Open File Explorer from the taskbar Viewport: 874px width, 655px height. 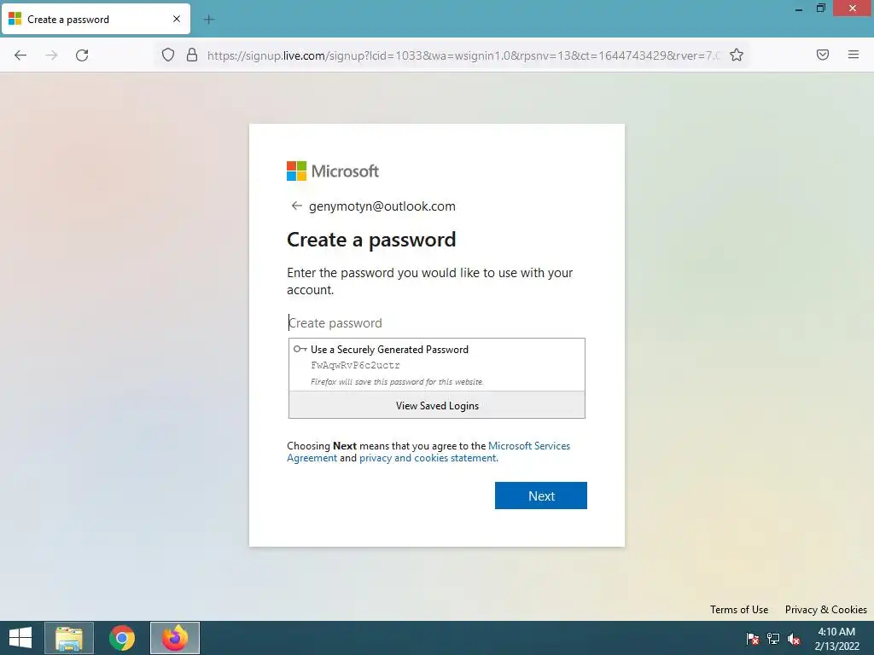tap(69, 638)
